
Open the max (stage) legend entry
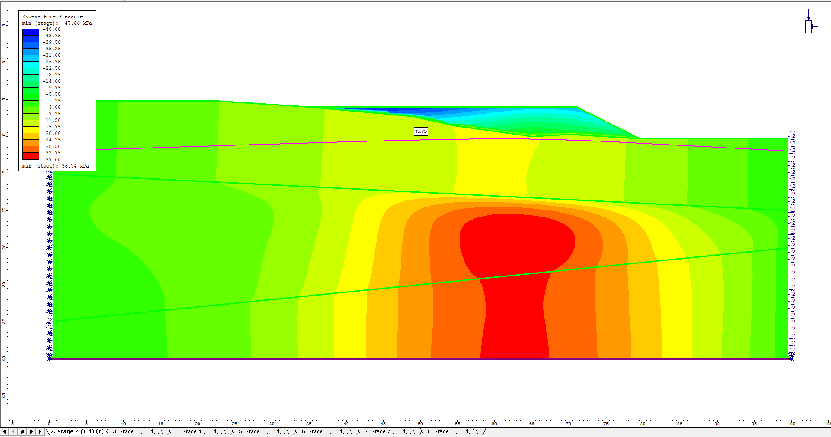coord(55,166)
